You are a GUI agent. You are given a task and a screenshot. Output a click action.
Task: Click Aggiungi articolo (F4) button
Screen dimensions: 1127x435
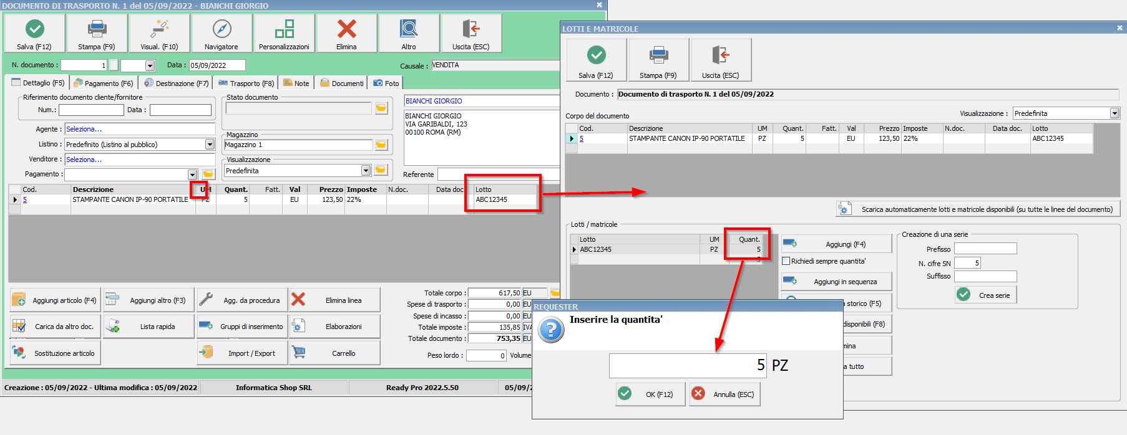point(55,300)
